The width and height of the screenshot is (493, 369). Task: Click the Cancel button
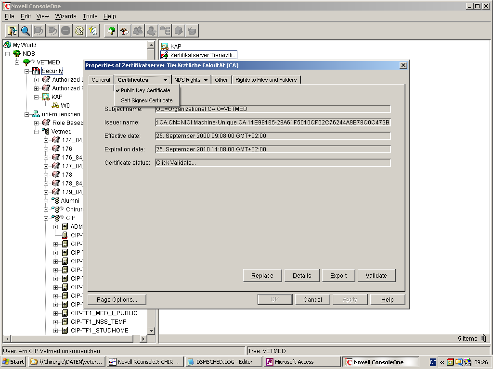[x=312, y=300]
